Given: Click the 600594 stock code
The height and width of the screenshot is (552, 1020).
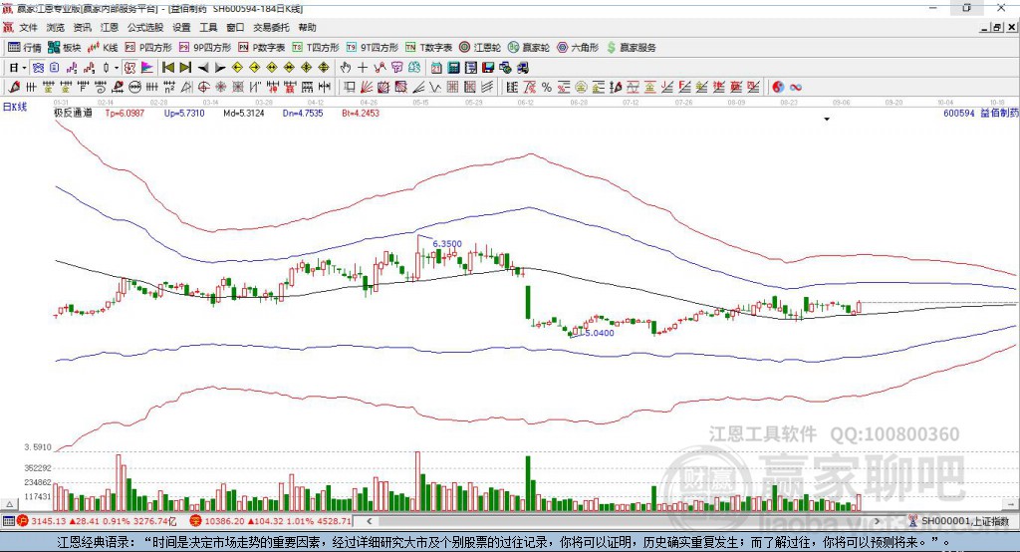Looking at the screenshot, I should tap(959, 113).
